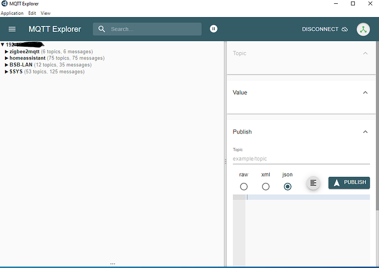Viewport: 379px width, 268px height.
Task: Open the hamburger menu
Action: (12, 29)
